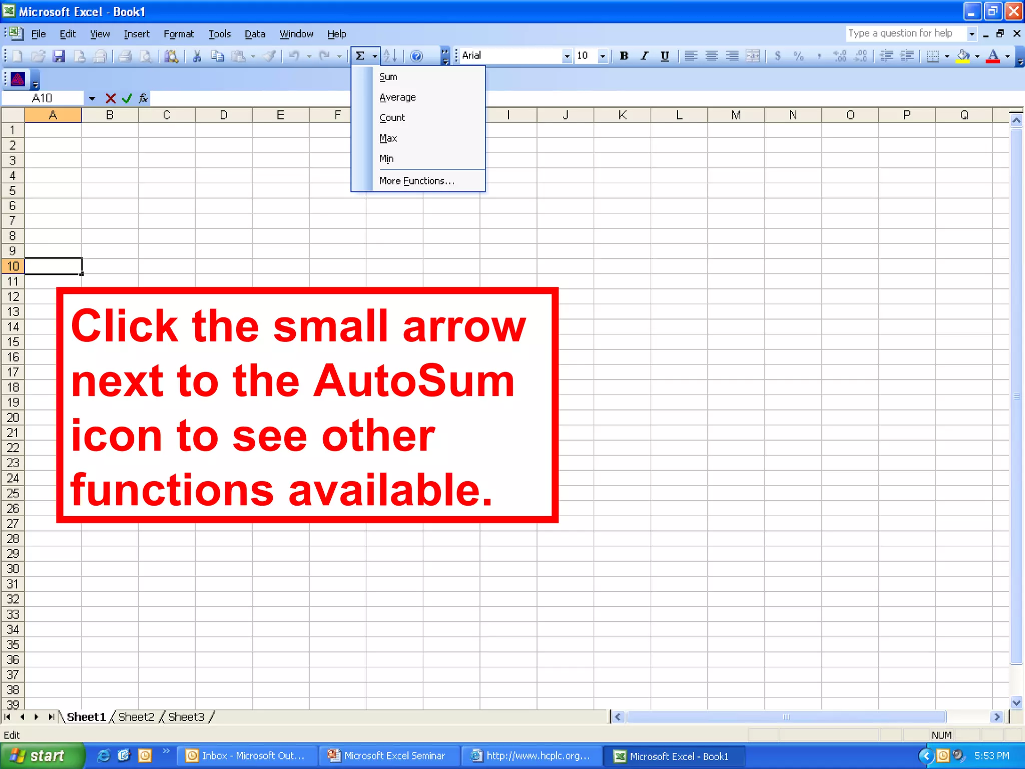1025x769 pixels.
Task: Select More Functions... menu entry
Action: click(x=418, y=181)
